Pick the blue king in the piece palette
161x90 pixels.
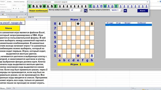coord(105,6)
